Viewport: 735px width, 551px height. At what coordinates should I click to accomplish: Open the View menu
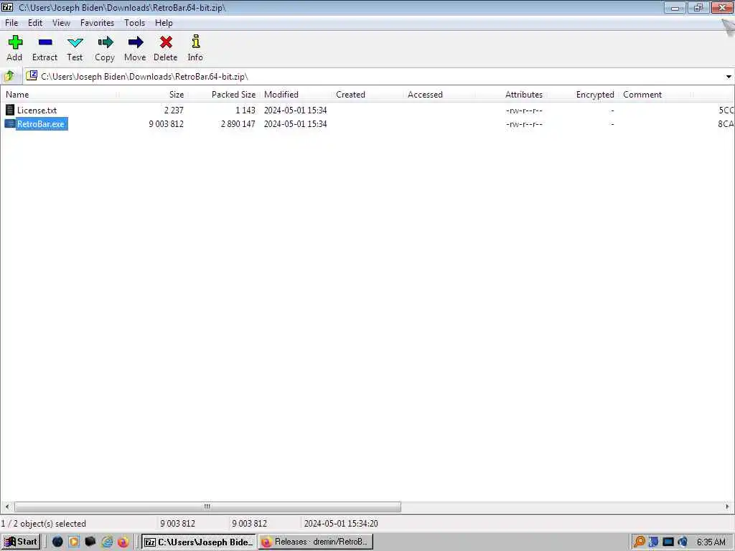tap(61, 23)
